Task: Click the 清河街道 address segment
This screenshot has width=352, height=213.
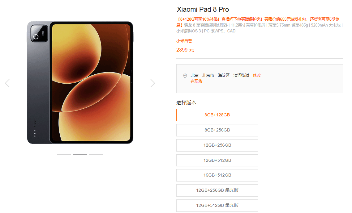Action: click(241, 76)
